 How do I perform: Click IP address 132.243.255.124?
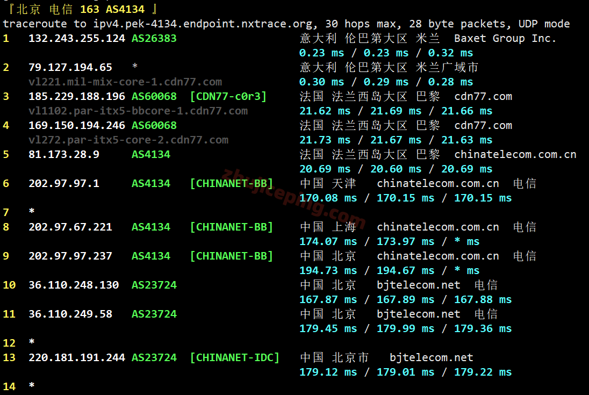click(77, 38)
